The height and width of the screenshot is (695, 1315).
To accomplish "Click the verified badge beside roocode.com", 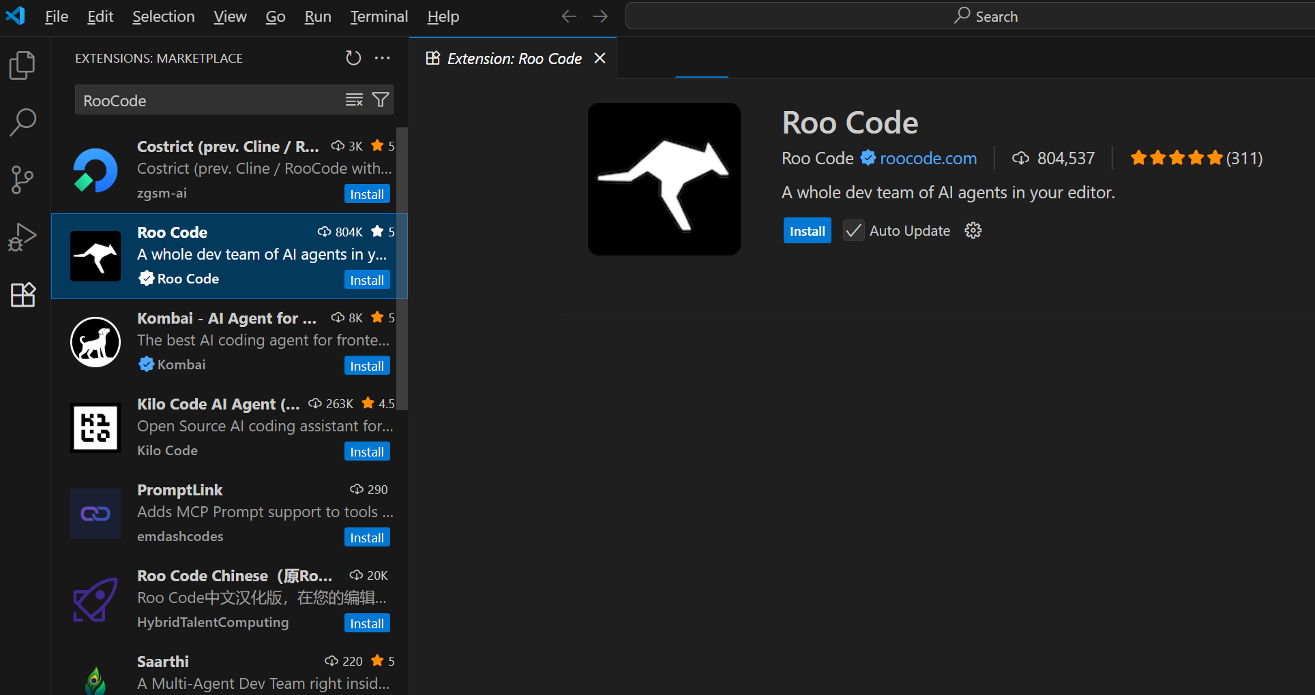I will (x=868, y=158).
